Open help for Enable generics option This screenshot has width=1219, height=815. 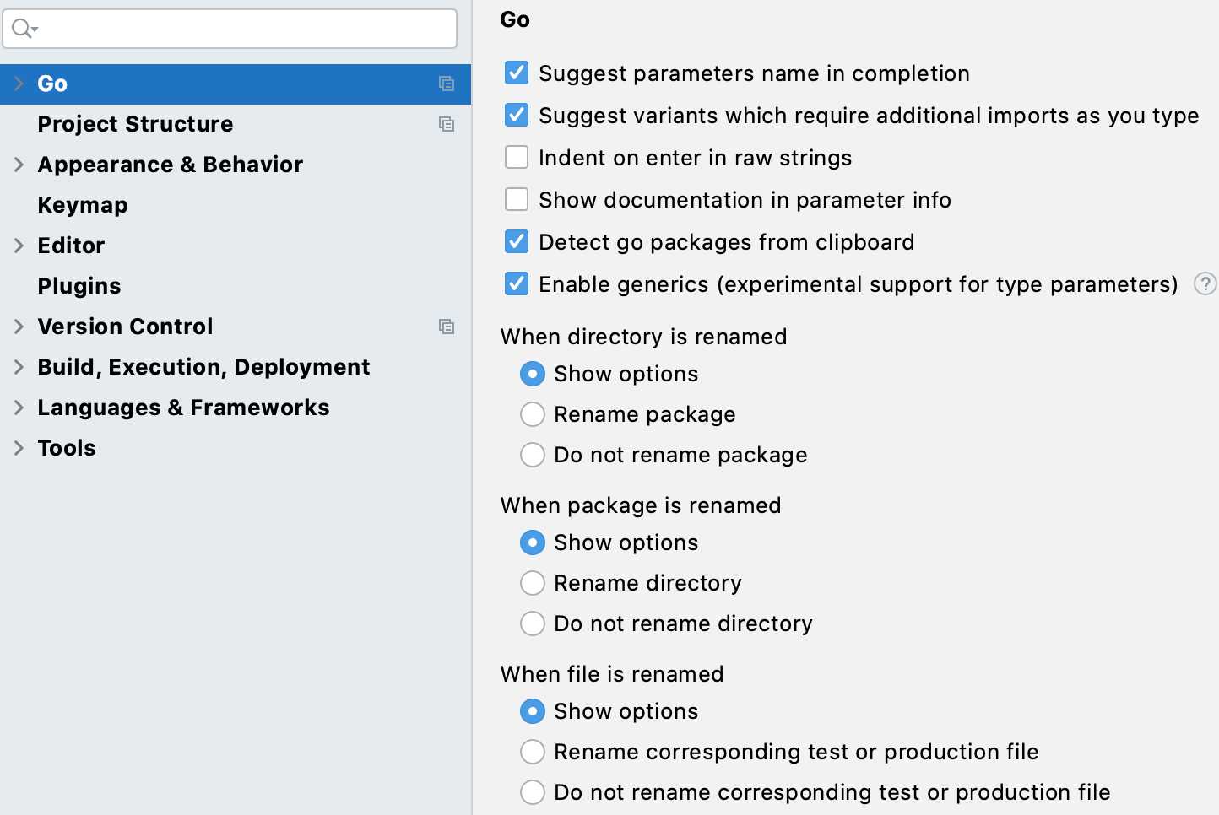1205,284
